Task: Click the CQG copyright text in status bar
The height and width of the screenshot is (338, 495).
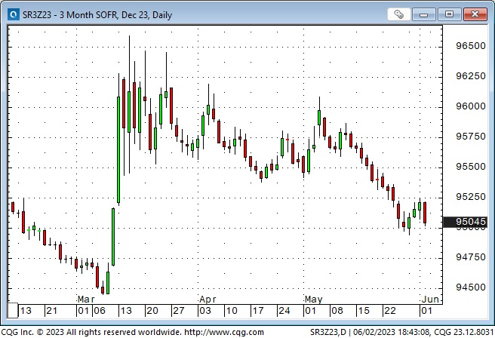Action: (91, 332)
